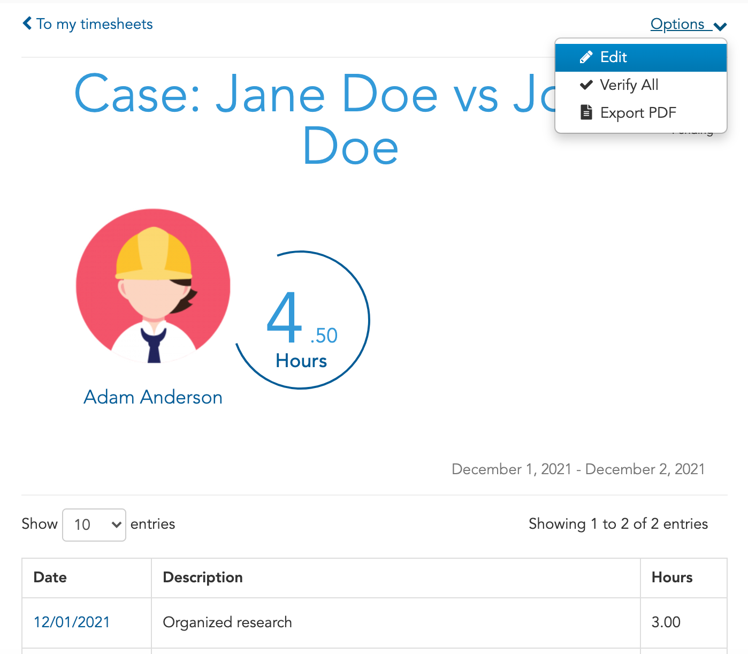Open the 12/01/2021 entry date link
This screenshot has height=654, width=748.
pos(72,622)
